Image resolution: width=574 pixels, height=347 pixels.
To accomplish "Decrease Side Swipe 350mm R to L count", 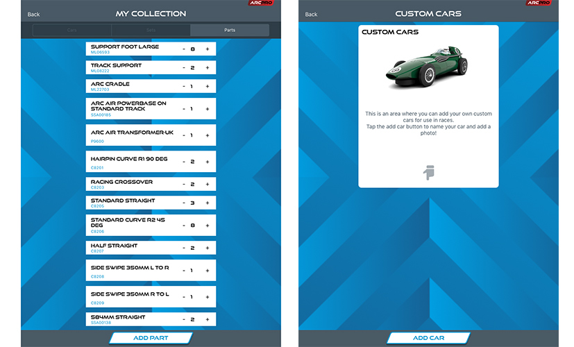I will pyautogui.click(x=184, y=297).
